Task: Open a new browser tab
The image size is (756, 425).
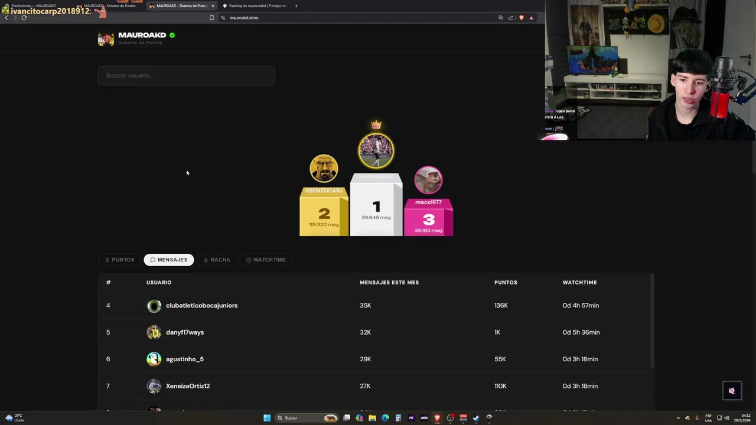Action: [x=296, y=6]
